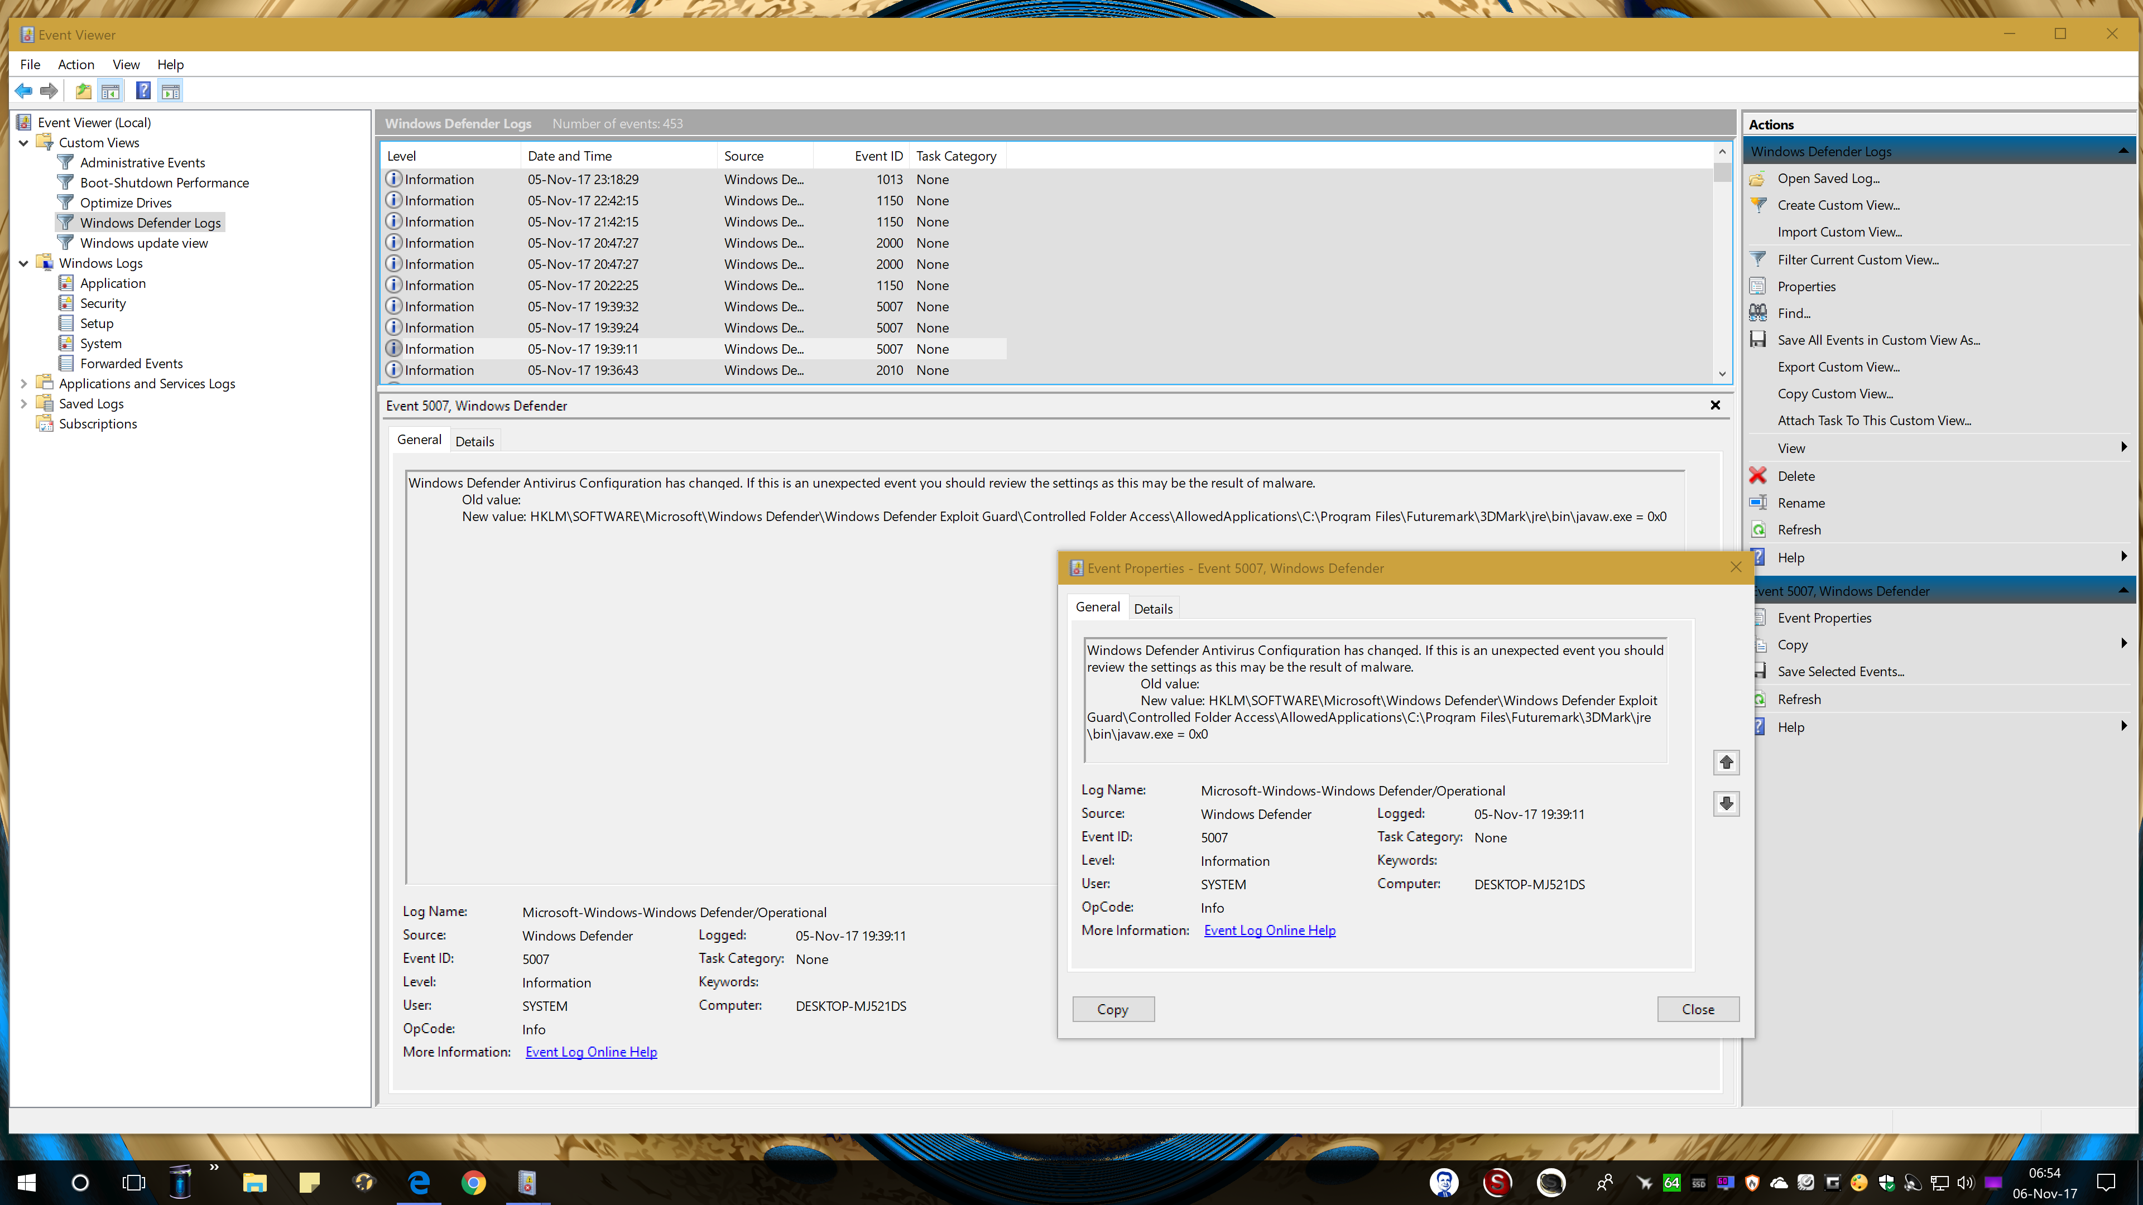Collapse the Custom Views node
The height and width of the screenshot is (1205, 2143).
pos(23,142)
